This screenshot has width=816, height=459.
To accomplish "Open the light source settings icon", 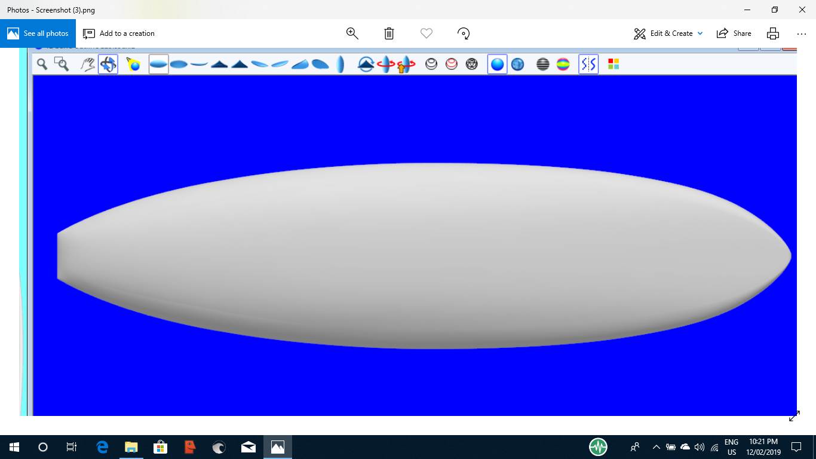I will point(133,64).
